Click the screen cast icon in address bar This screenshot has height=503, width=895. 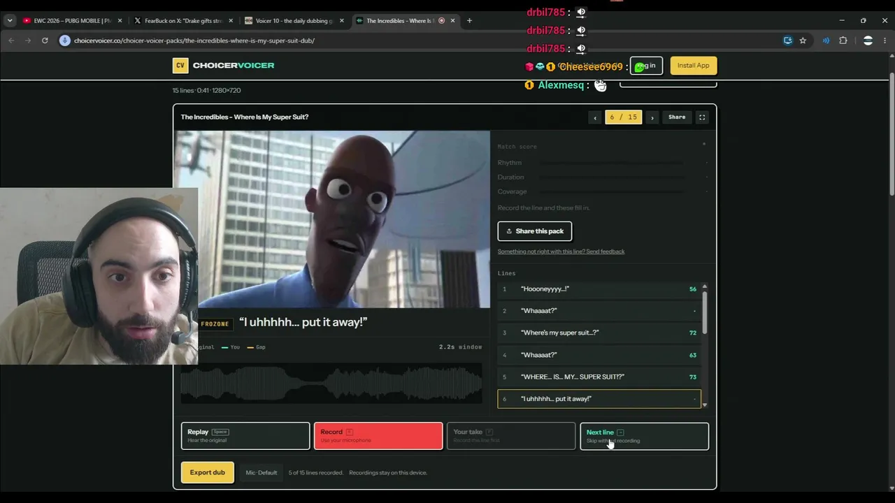788,41
